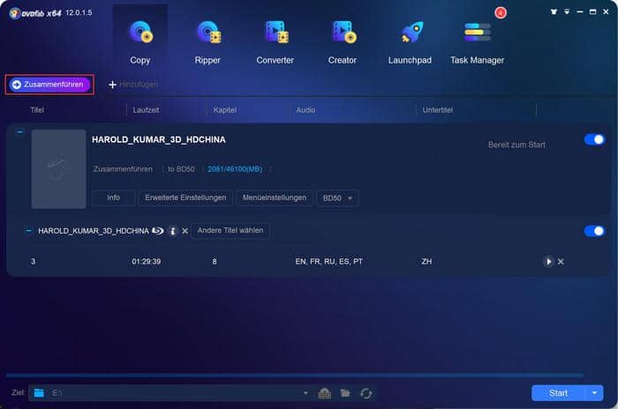This screenshot has width=618, height=409.
Task: Open the t-shirt skin icon
Action: [554, 11]
